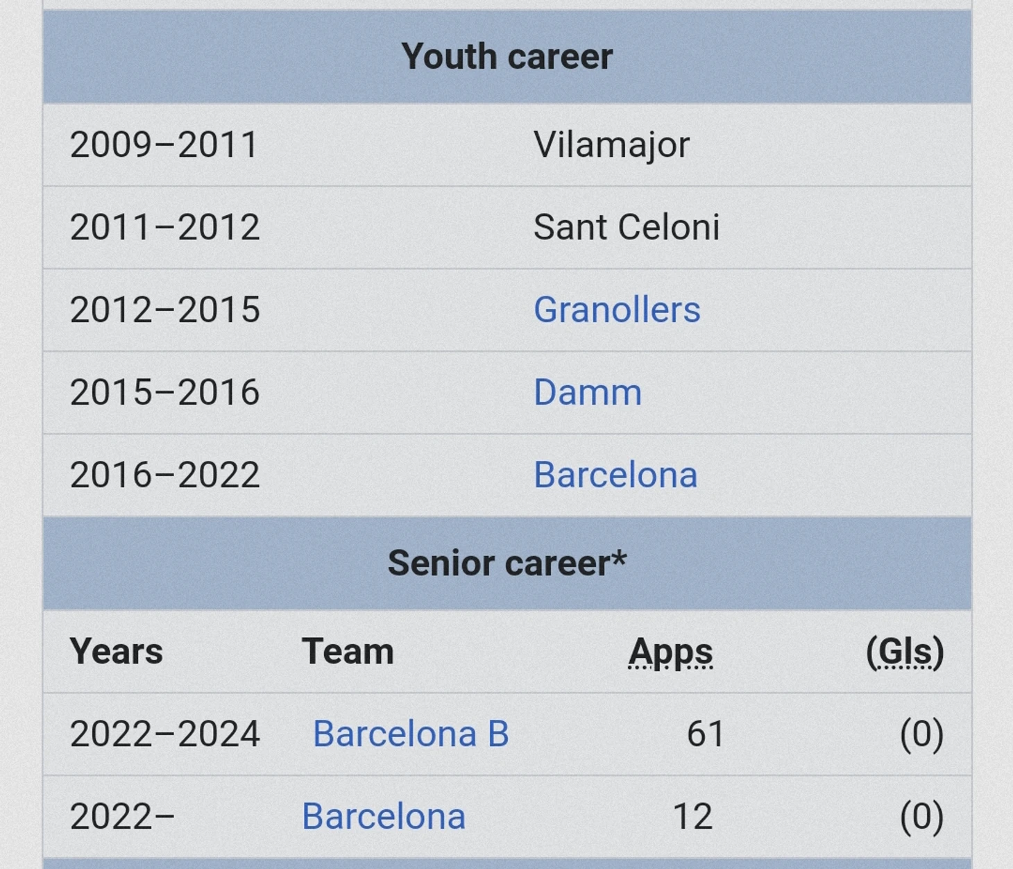This screenshot has height=869, width=1013.
Task: Open the Damm club link
Action: coord(587,392)
